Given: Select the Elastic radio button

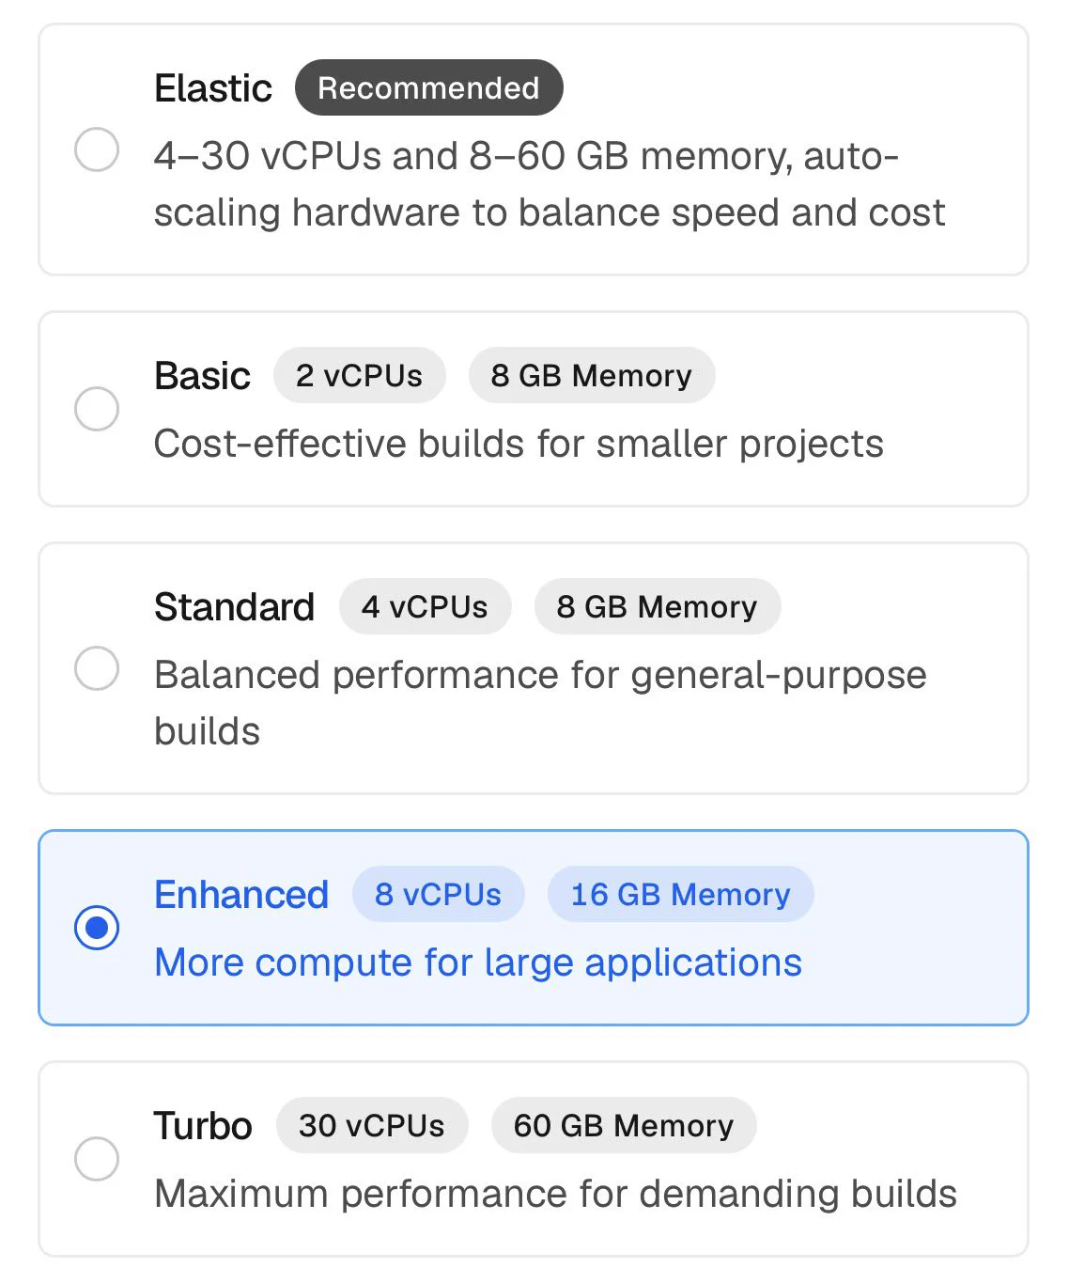Looking at the screenshot, I should (97, 149).
